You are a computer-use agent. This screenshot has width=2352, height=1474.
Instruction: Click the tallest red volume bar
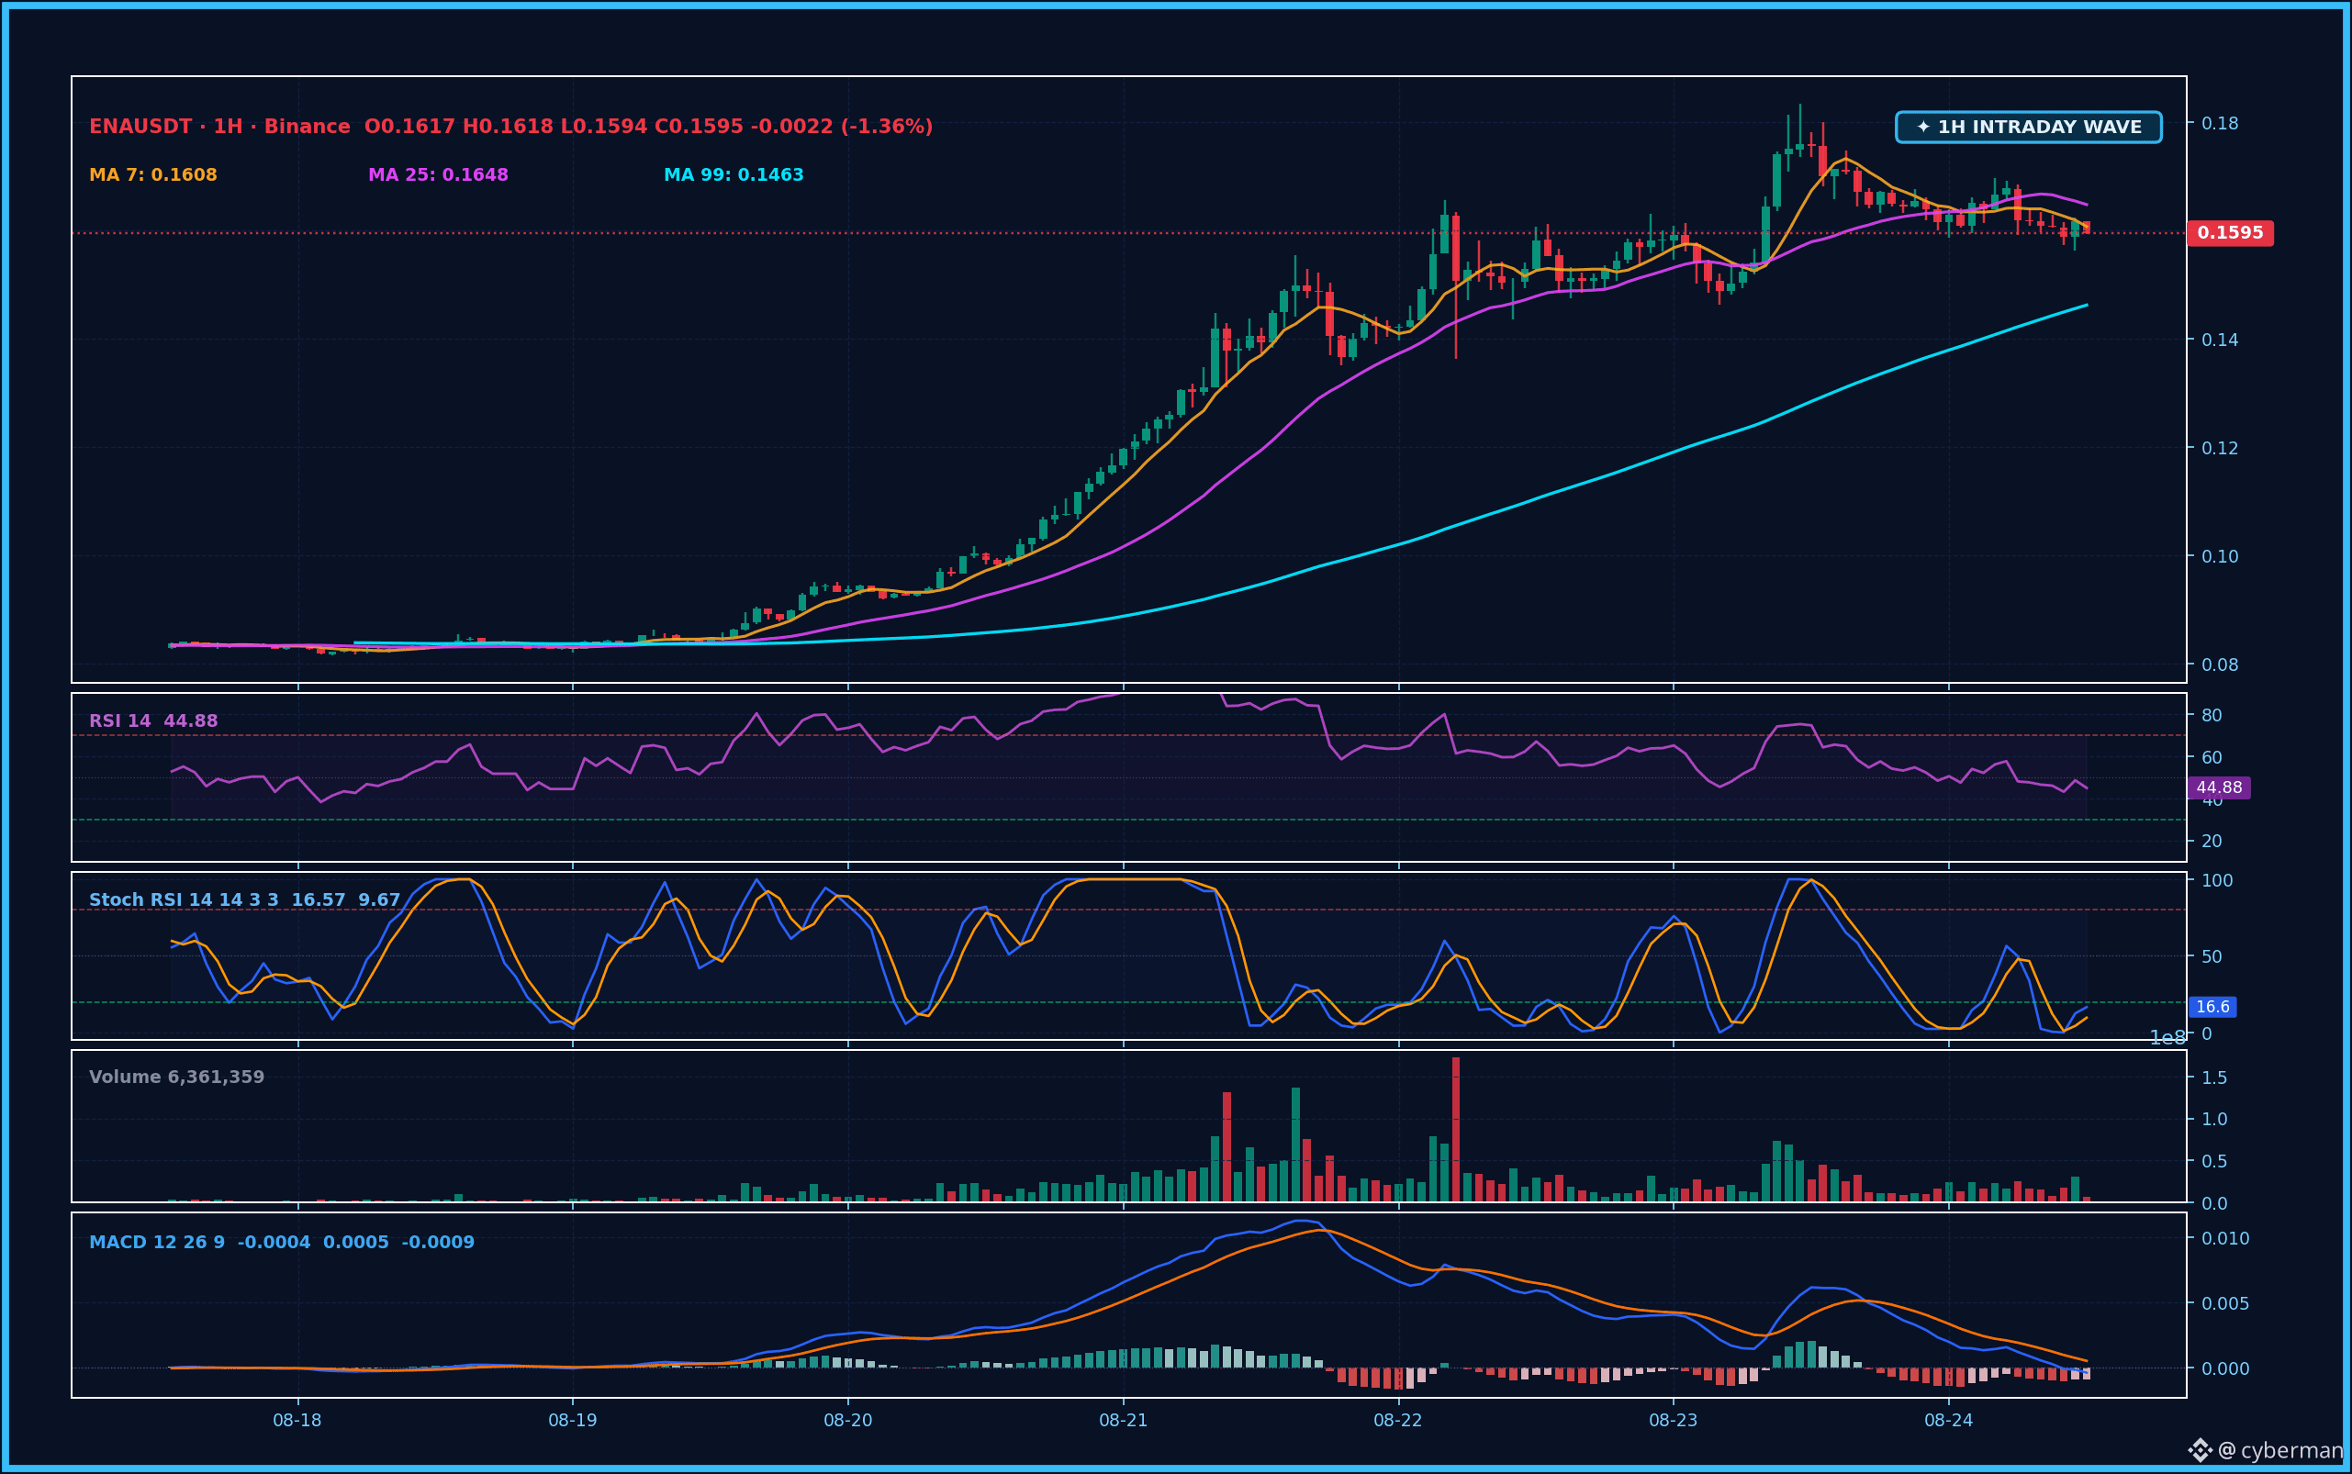click(1456, 1130)
